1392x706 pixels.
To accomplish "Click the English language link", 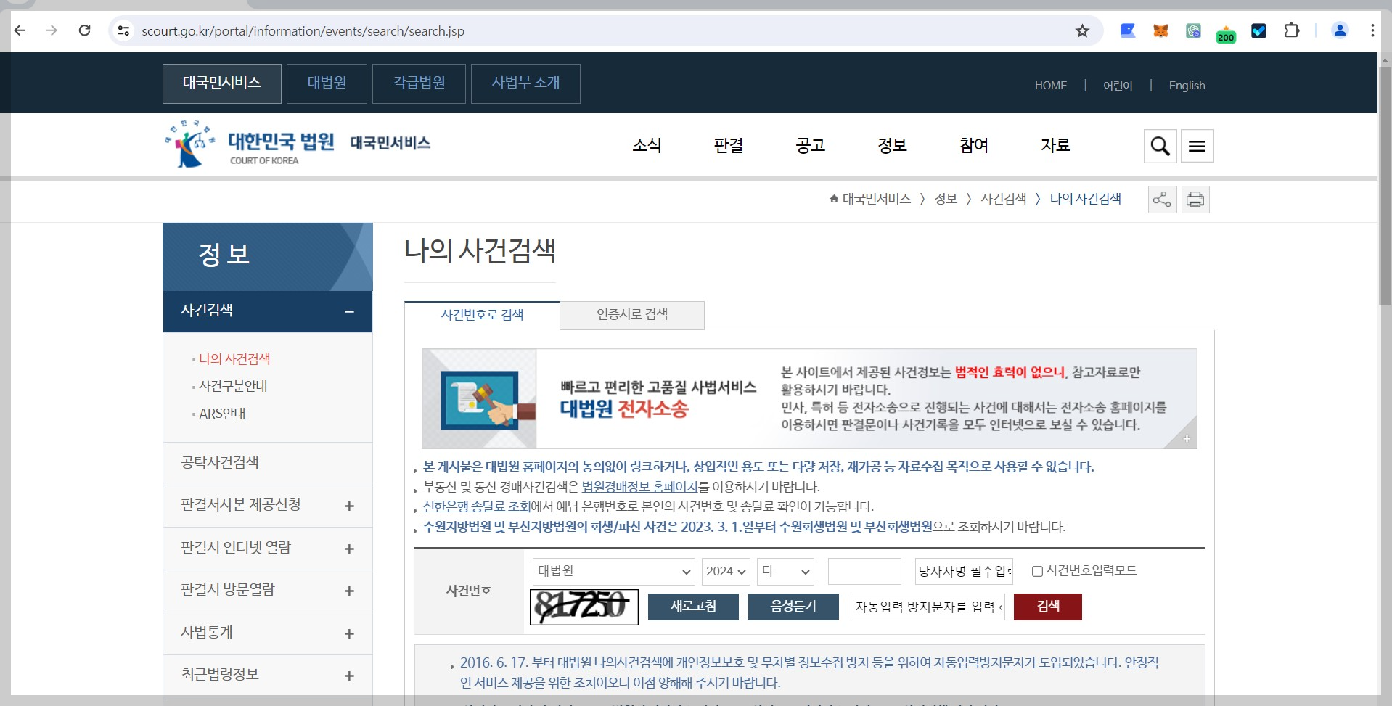I will [1187, 86].
